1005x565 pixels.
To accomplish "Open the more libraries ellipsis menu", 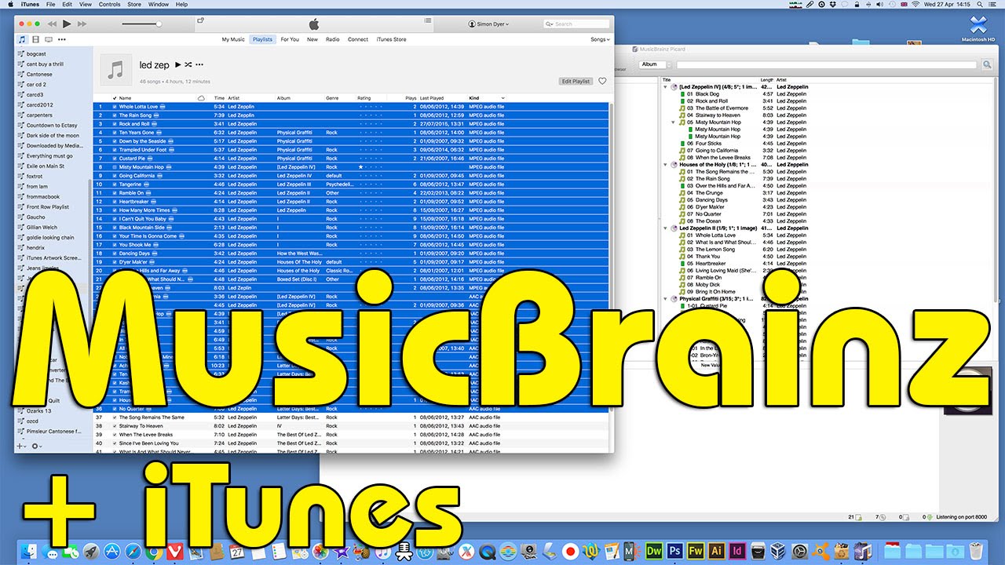I will click(62, 39).
